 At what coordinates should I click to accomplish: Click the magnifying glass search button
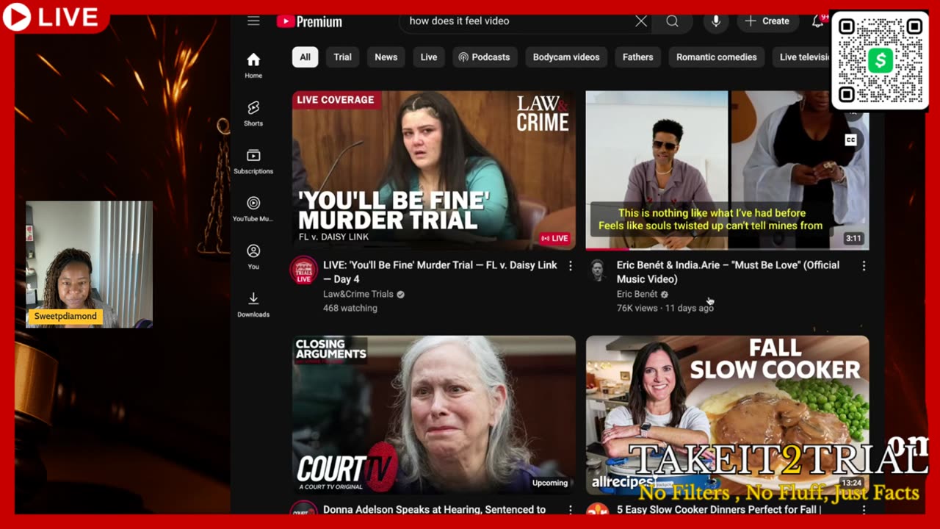click(672, 21)
